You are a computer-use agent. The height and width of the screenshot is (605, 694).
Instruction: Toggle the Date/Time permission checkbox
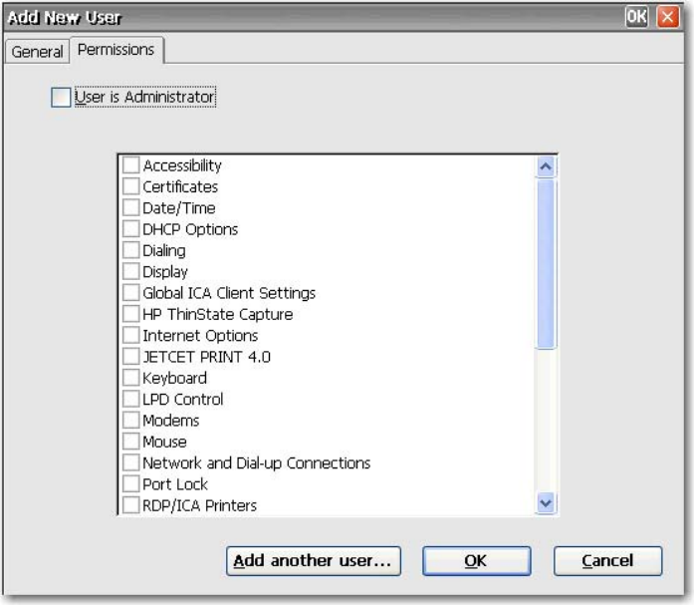pos(131,207)
